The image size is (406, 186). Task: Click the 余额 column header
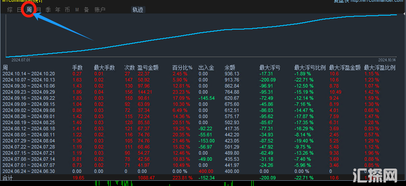[x=230, y=68]
